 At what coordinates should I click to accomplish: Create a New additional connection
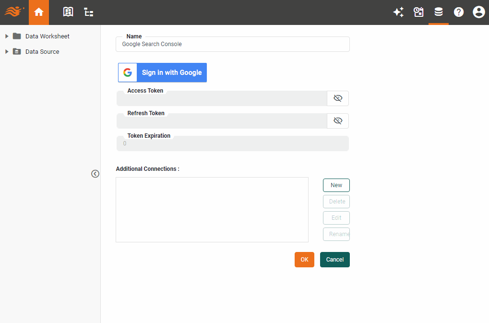click(x=336, y=185)
